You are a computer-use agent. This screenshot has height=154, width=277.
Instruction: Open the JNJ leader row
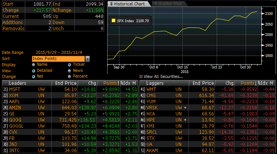pos(70,144)
